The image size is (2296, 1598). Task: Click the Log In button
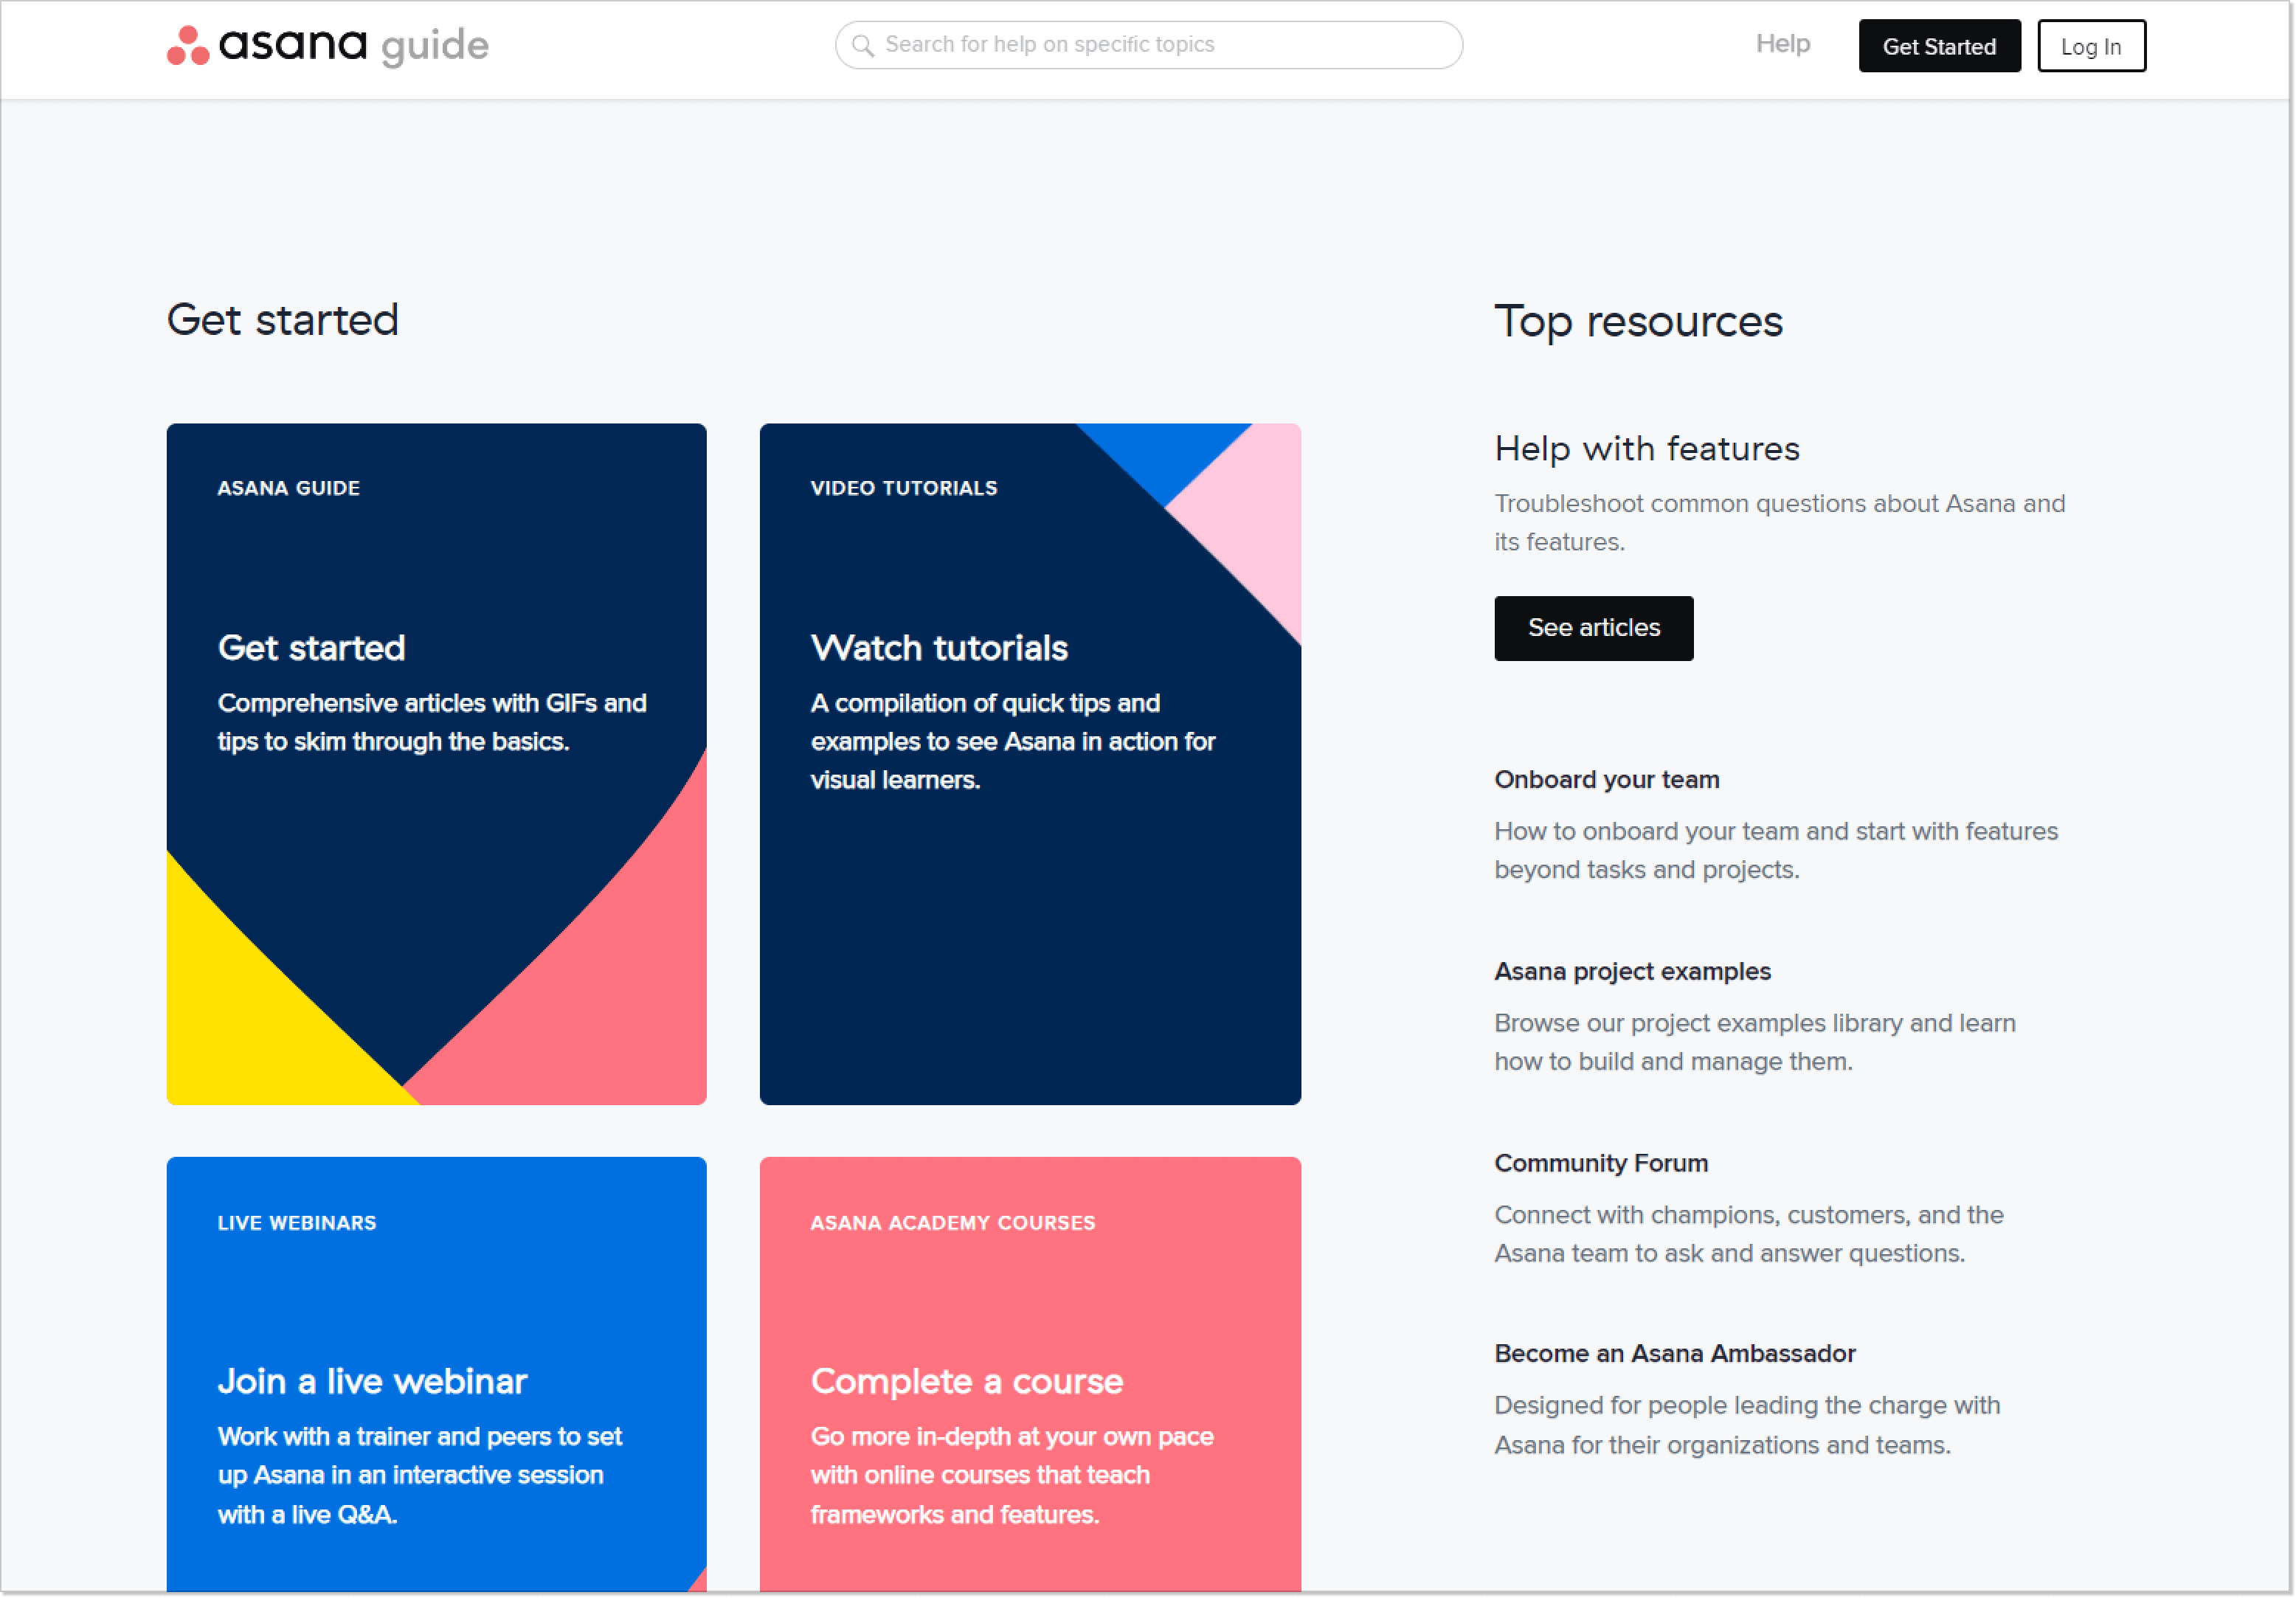pos(2091,46)
